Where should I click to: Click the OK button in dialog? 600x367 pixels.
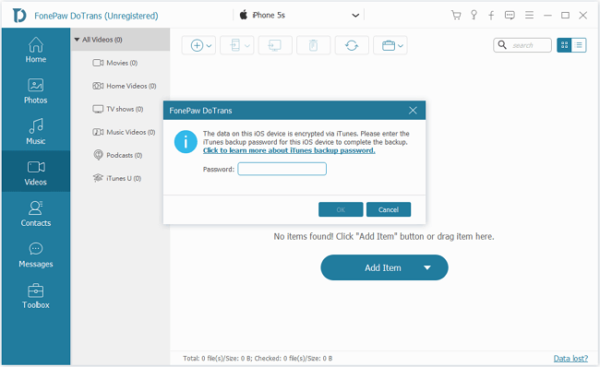(x=341, y=209)
